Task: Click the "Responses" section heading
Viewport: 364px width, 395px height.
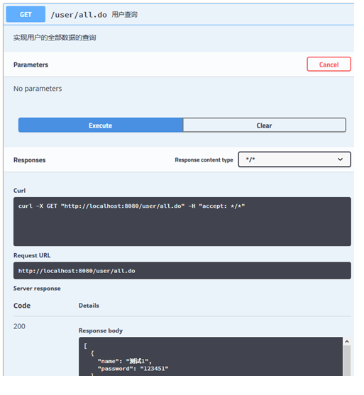Action: click(30, 160)
